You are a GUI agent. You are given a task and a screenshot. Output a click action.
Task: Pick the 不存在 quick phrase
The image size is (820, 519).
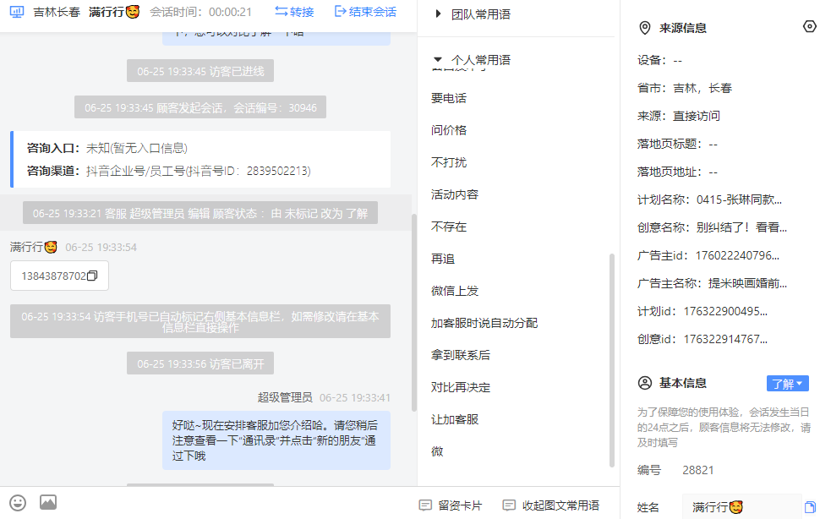(x=449, y=227)
